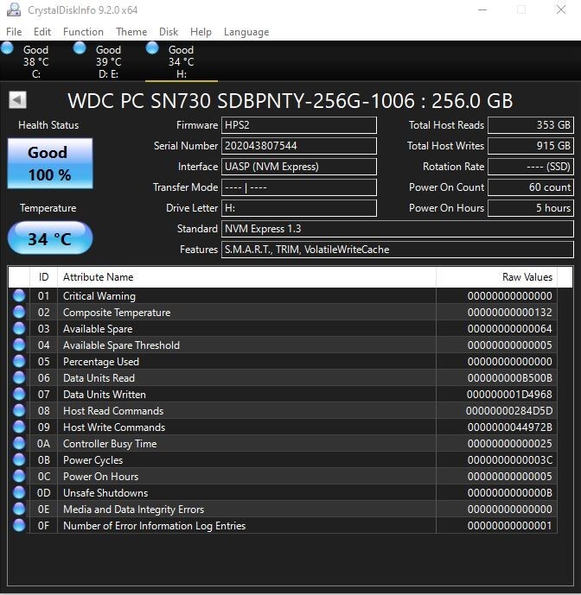Click status orb for Host Read Commands row
The image size is (581, 595).
point(19,410)
